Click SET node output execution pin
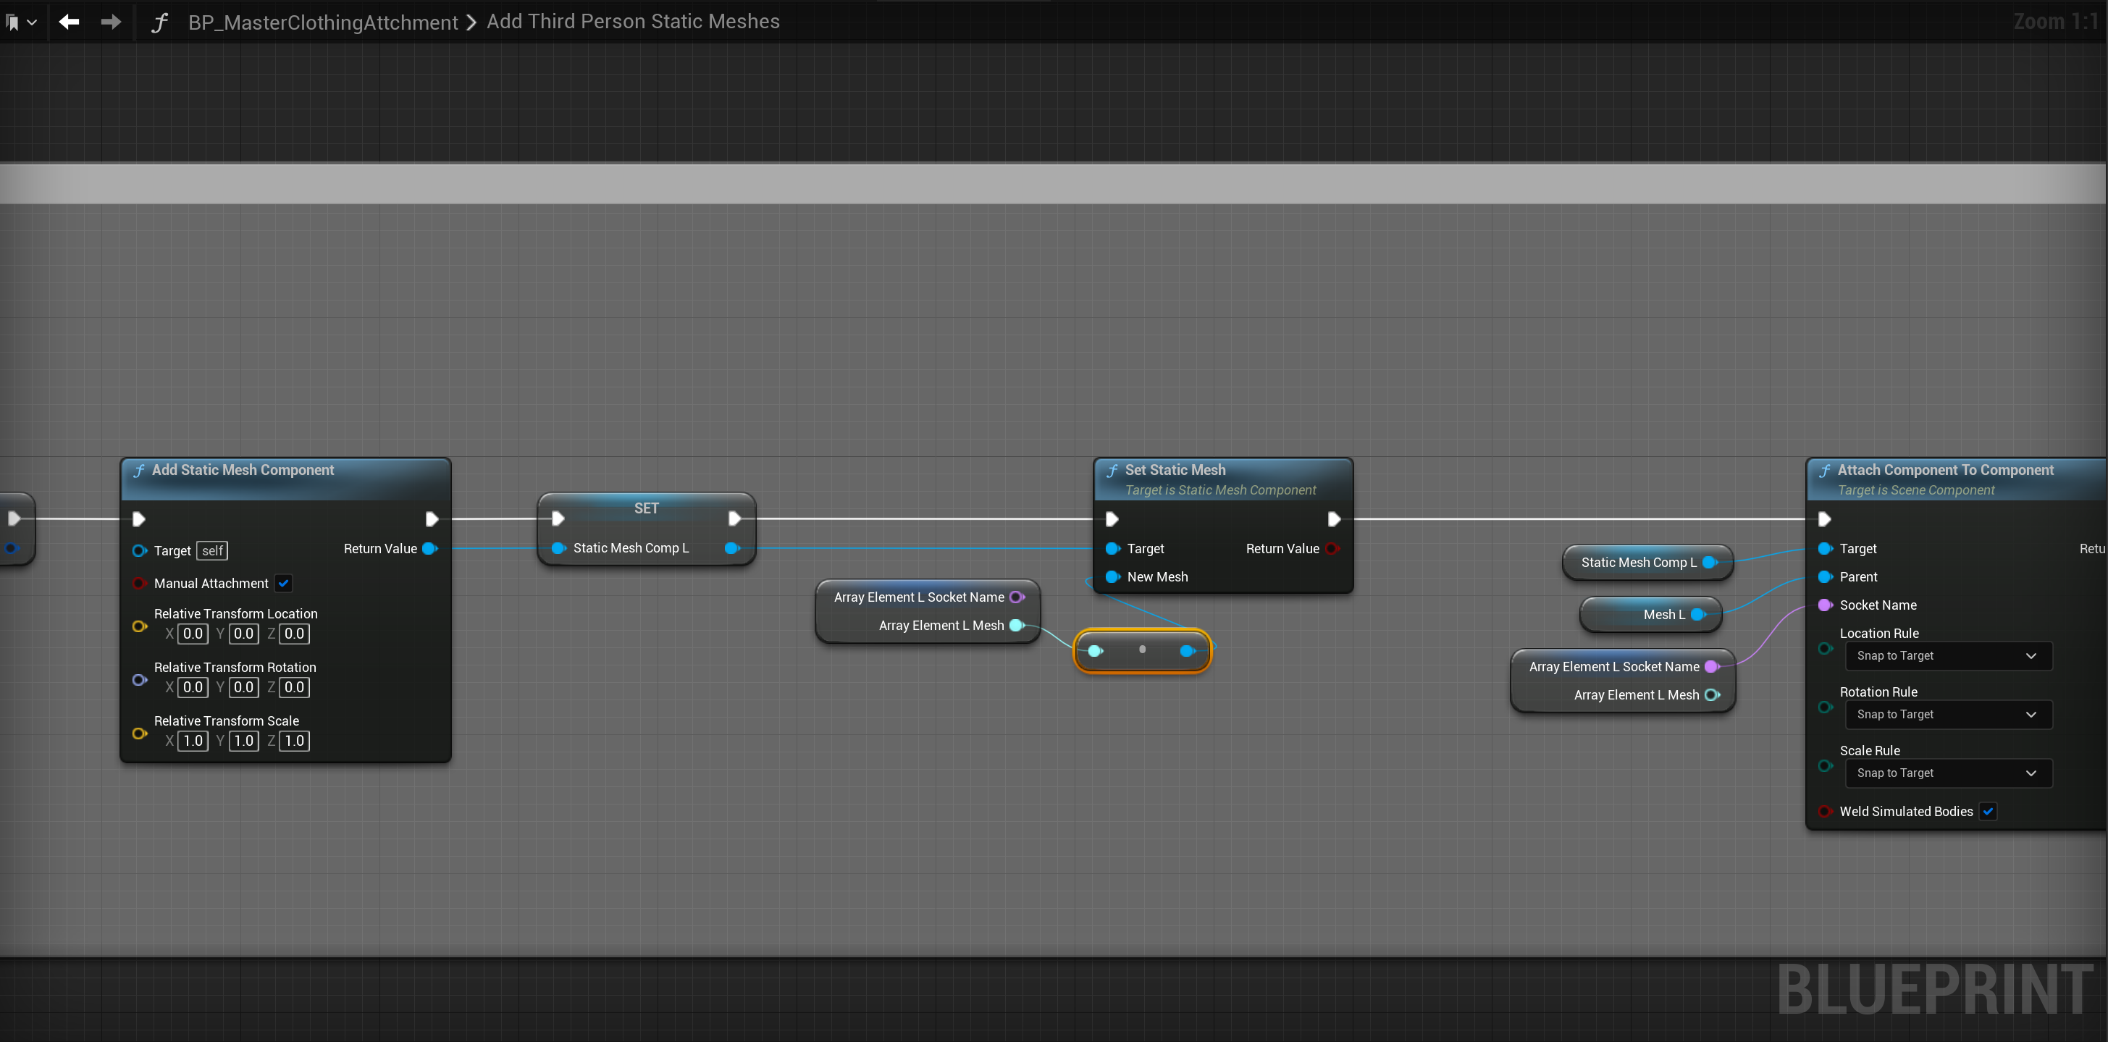The width and height of the screenshot is (2108, 1042). tap(734, 519)
